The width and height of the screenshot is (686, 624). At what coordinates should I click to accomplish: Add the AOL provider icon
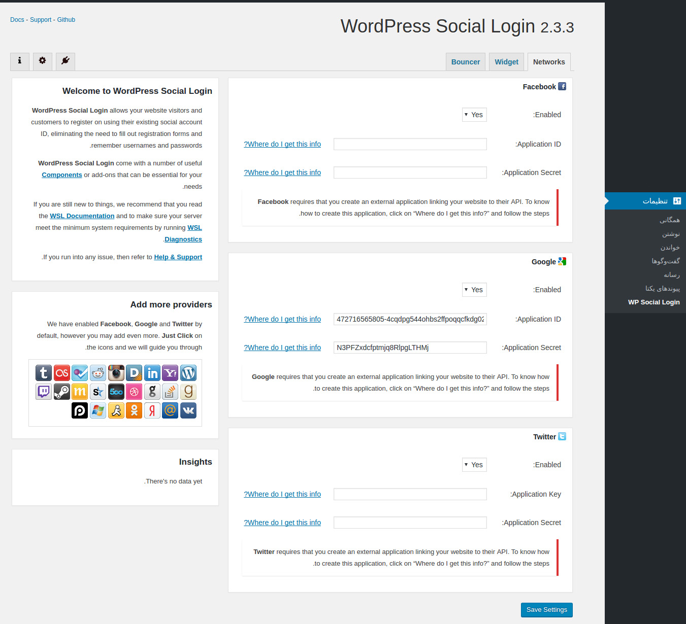pos(116,410)
